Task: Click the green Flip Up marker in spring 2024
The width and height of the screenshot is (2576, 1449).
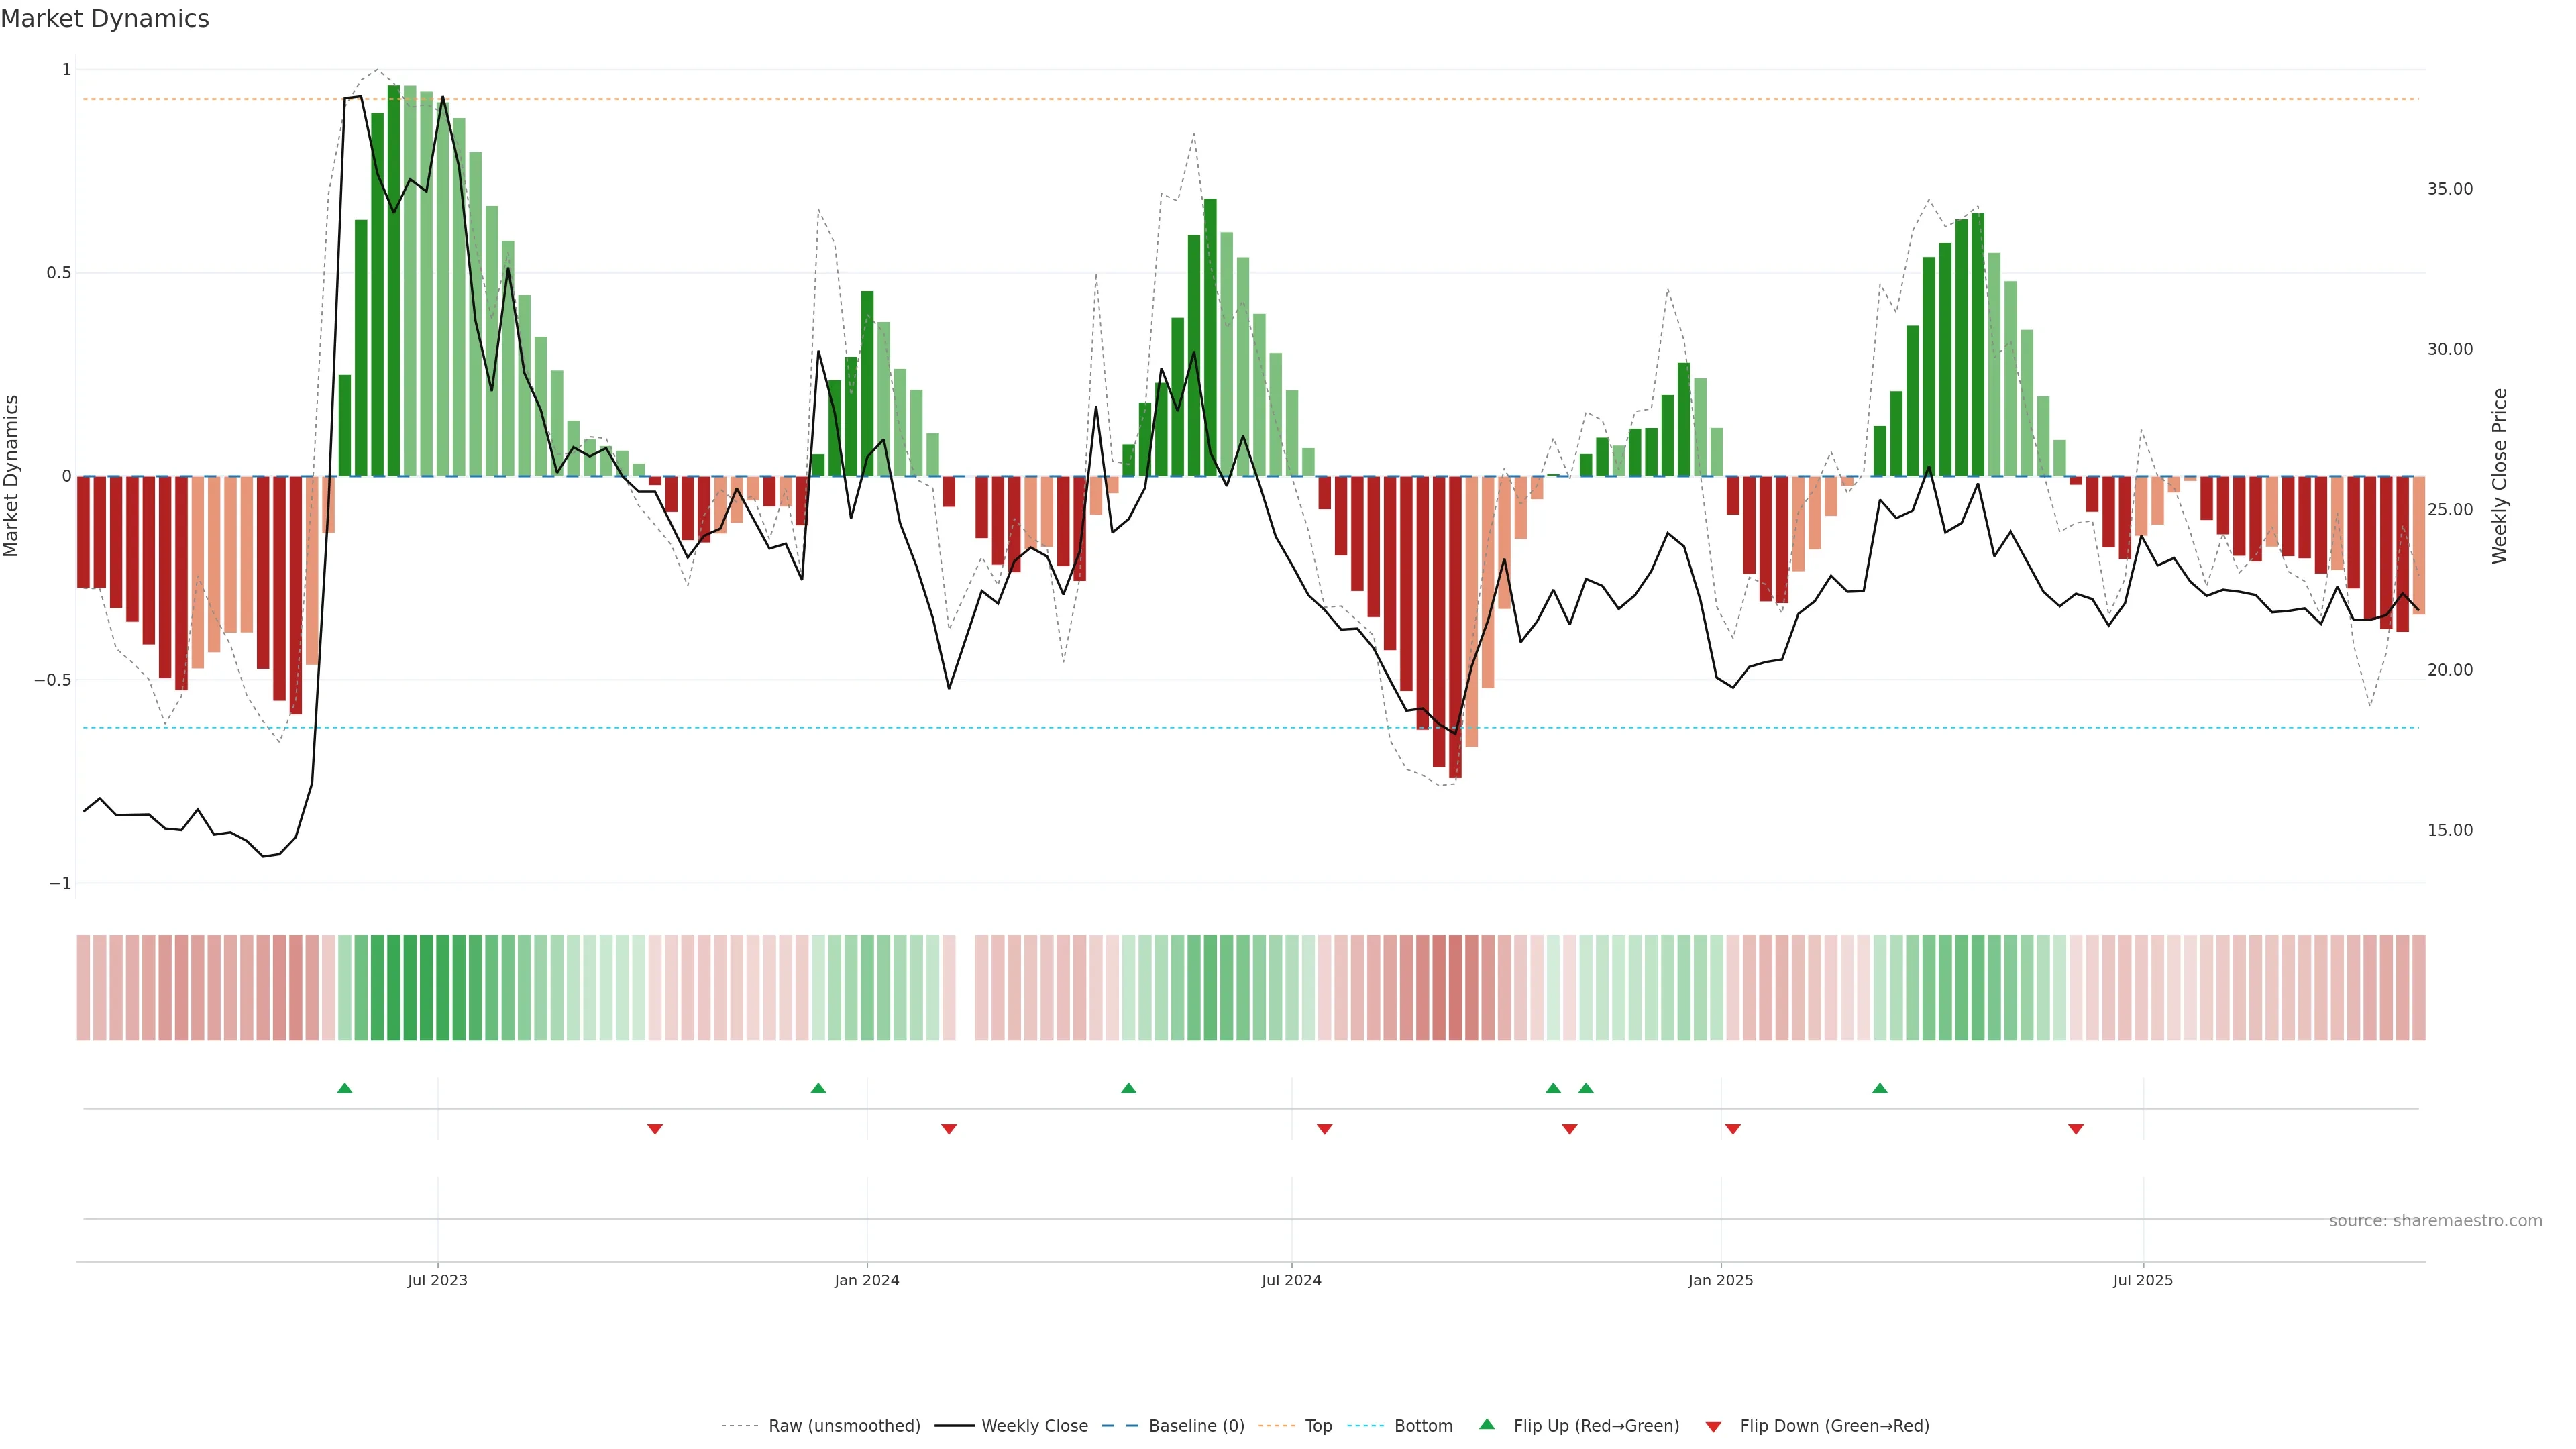Action: (x=1129, y=1088)
